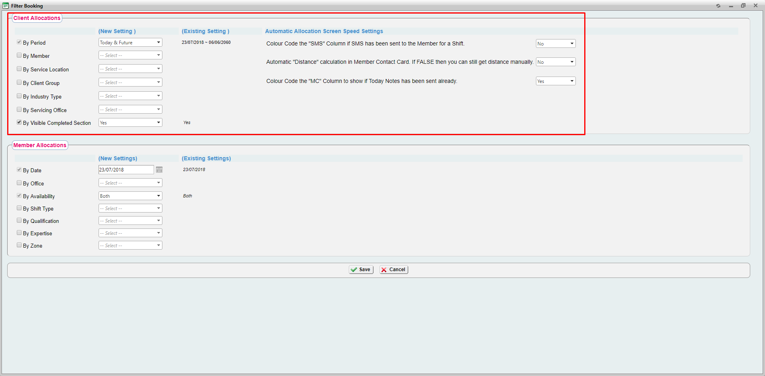Screen dimensions: 765x376
Task: Click the Filter Booking window icon
Action: (6, 6)
